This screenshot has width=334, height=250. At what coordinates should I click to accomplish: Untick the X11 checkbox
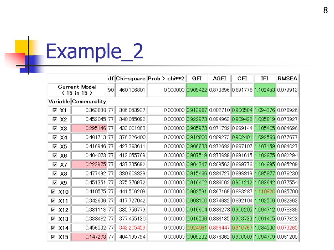(x=53, y=201)
